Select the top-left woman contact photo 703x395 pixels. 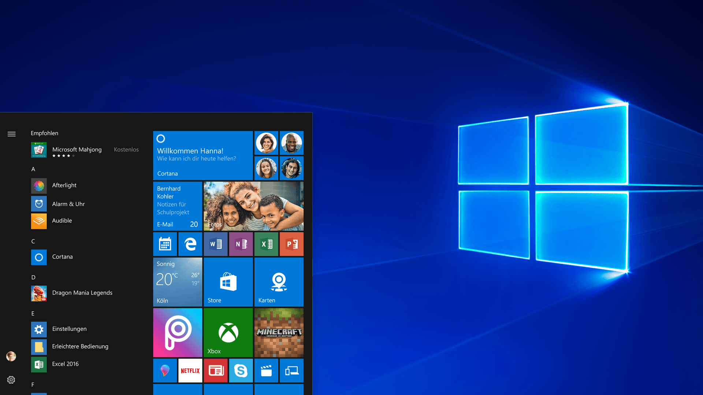coord(266,143)
